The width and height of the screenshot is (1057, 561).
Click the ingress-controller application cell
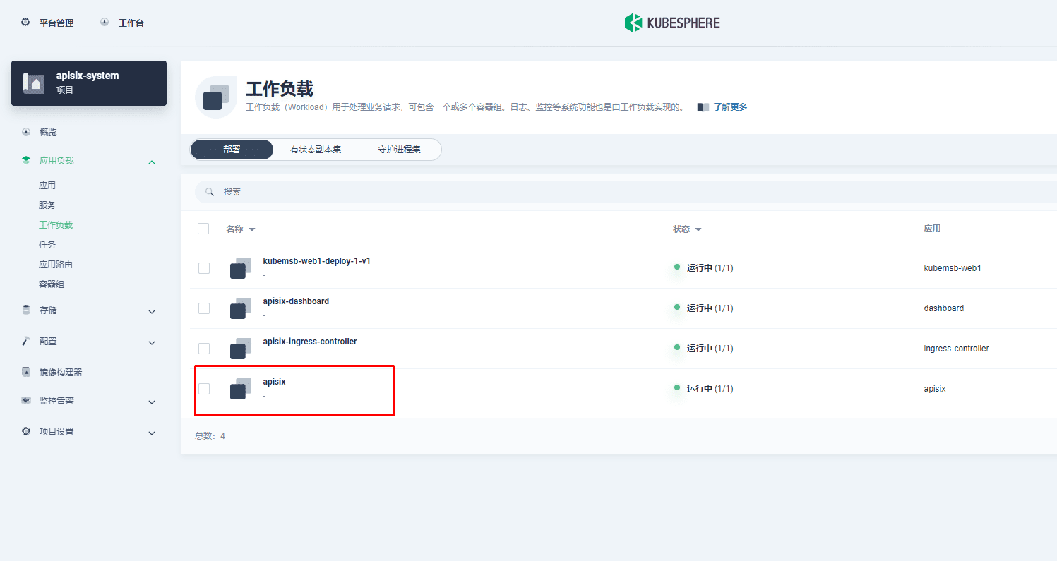pos(956,349)
